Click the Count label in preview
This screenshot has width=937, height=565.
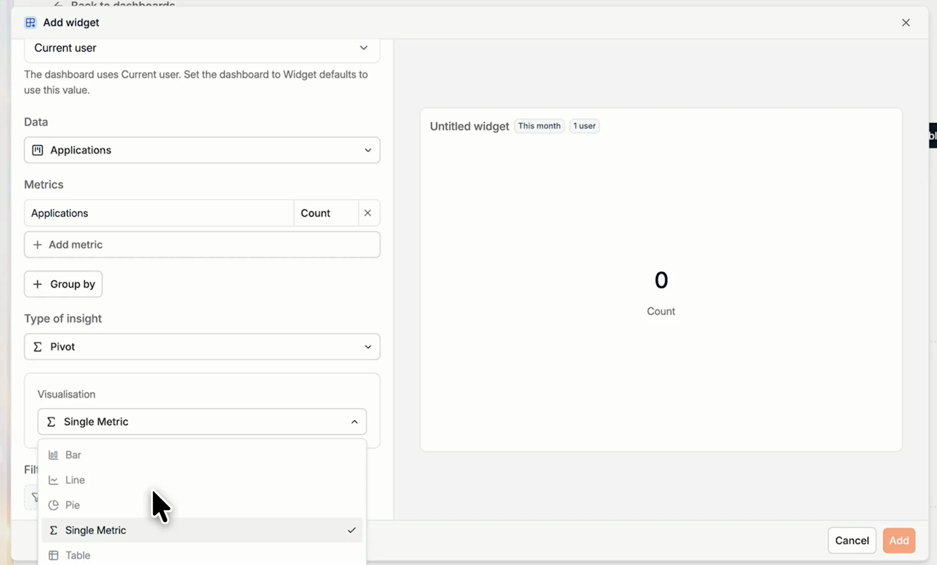tap(661, 312)
